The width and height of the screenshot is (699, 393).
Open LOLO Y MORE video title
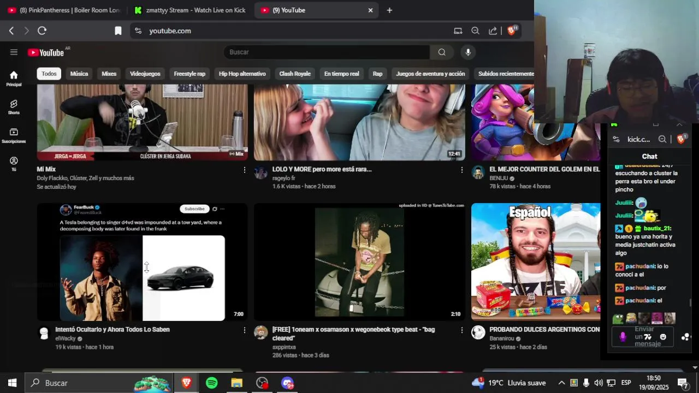[322, 169]
